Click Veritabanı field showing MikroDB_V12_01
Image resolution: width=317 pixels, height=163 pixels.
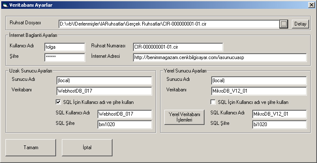point(259,91)
